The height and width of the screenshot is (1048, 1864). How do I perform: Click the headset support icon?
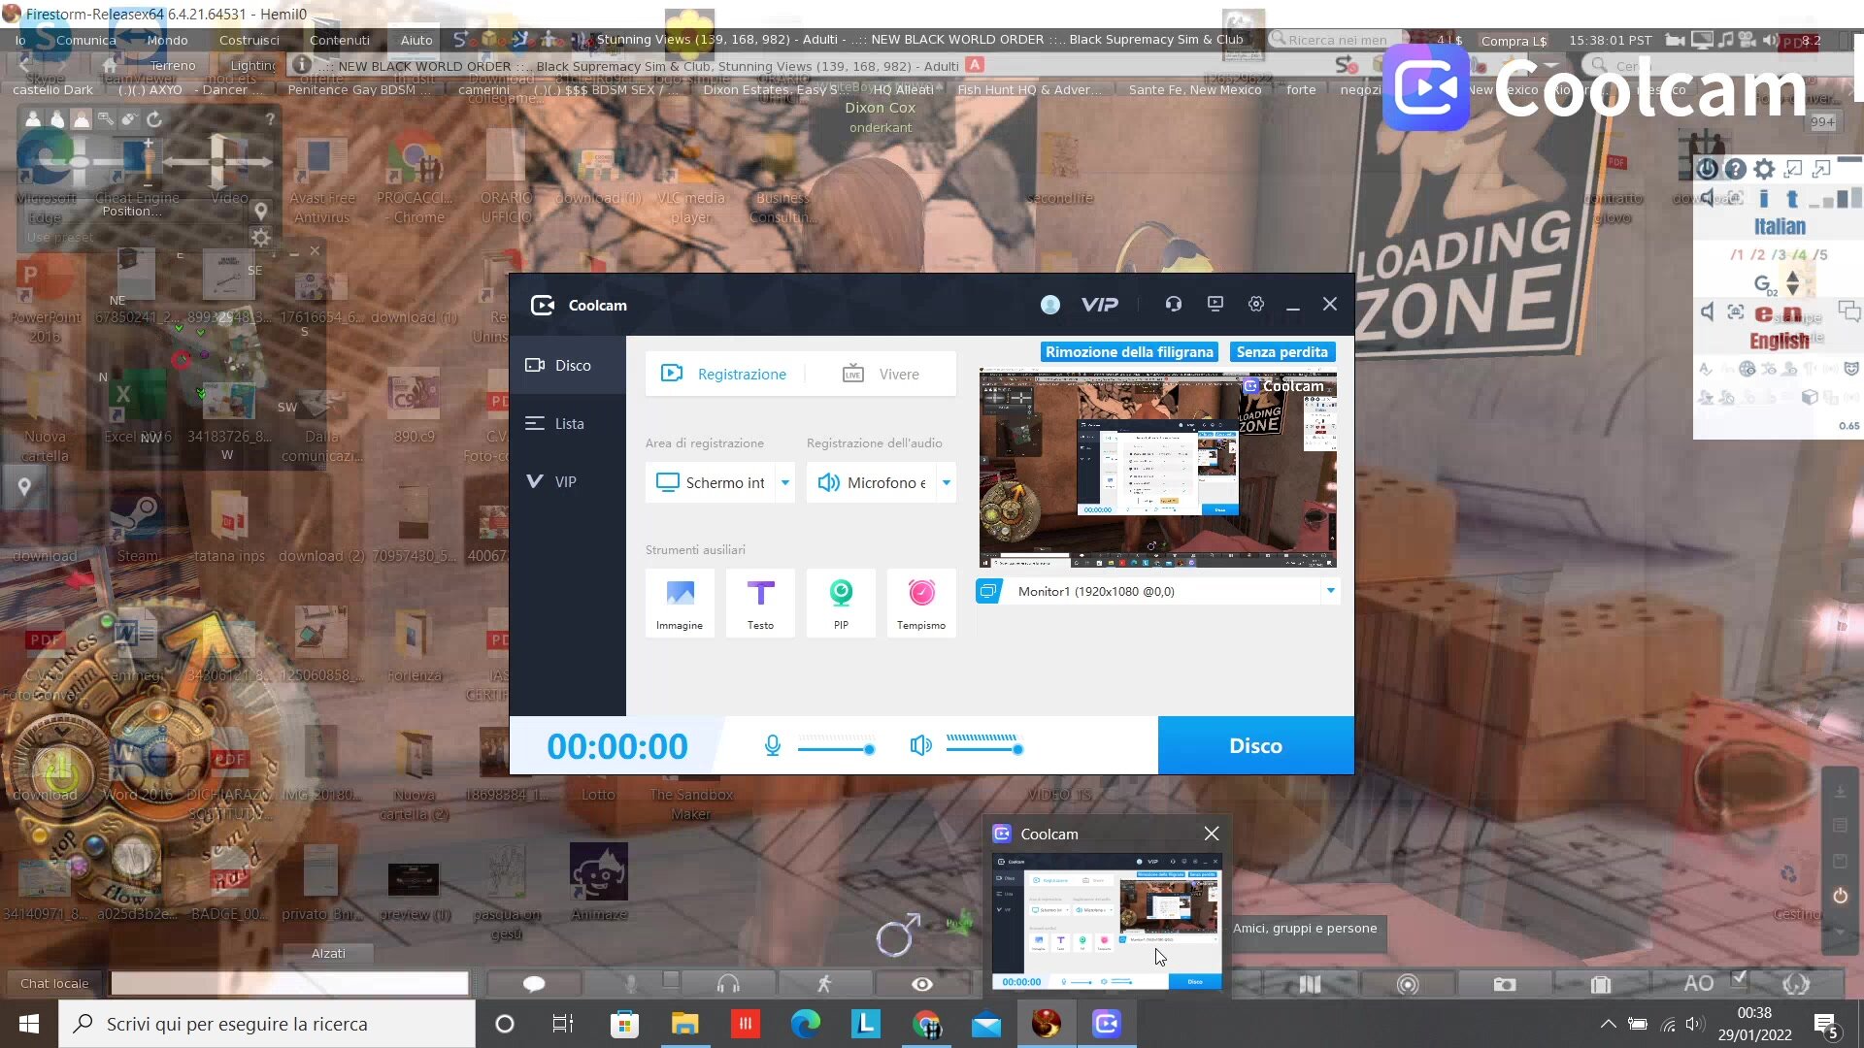point(1174,305)
